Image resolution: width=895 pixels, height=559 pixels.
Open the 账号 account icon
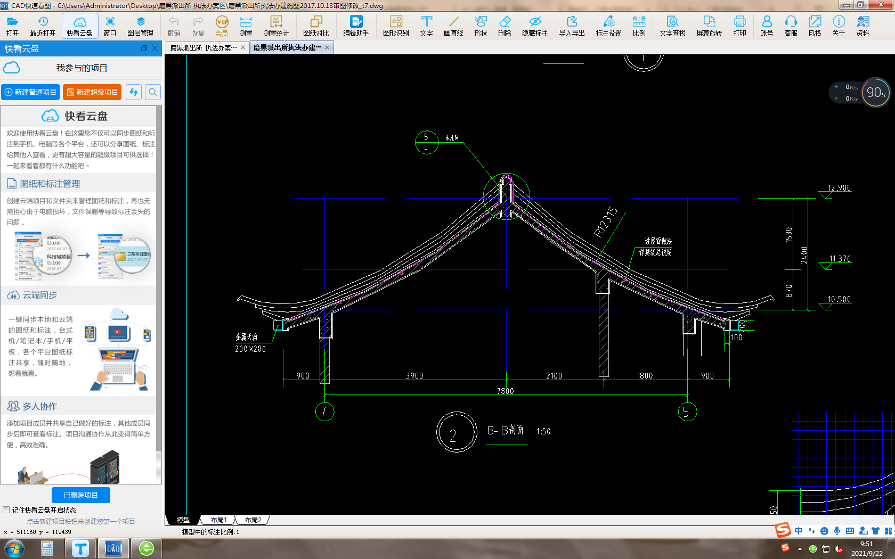[x=767, y=26]
